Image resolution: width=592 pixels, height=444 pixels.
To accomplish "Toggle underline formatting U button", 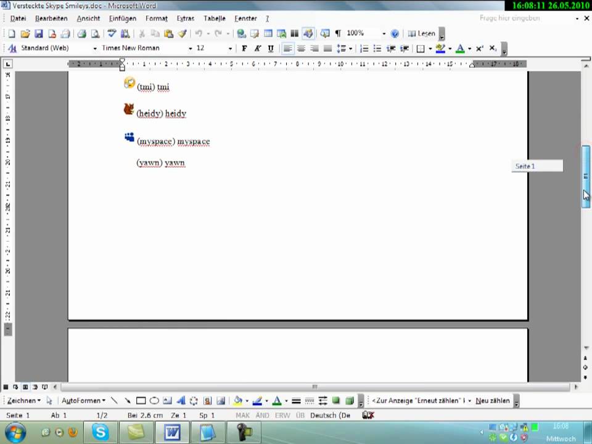I will pyautogui.click(x=270, y=48).
